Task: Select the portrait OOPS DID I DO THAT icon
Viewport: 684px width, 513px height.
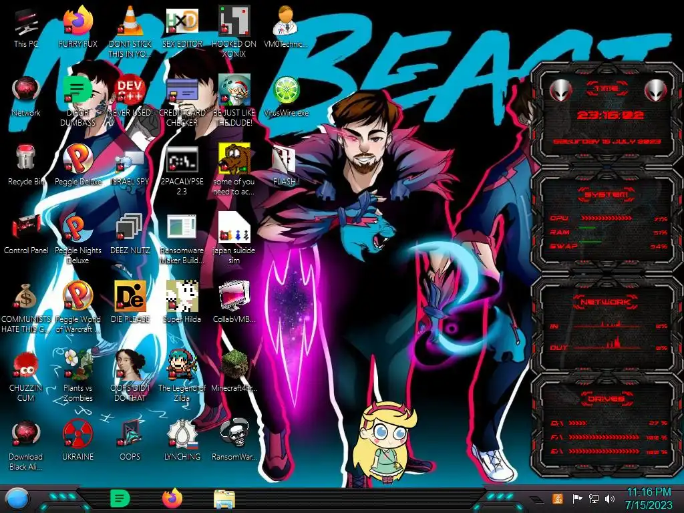Action: point(130,375)
